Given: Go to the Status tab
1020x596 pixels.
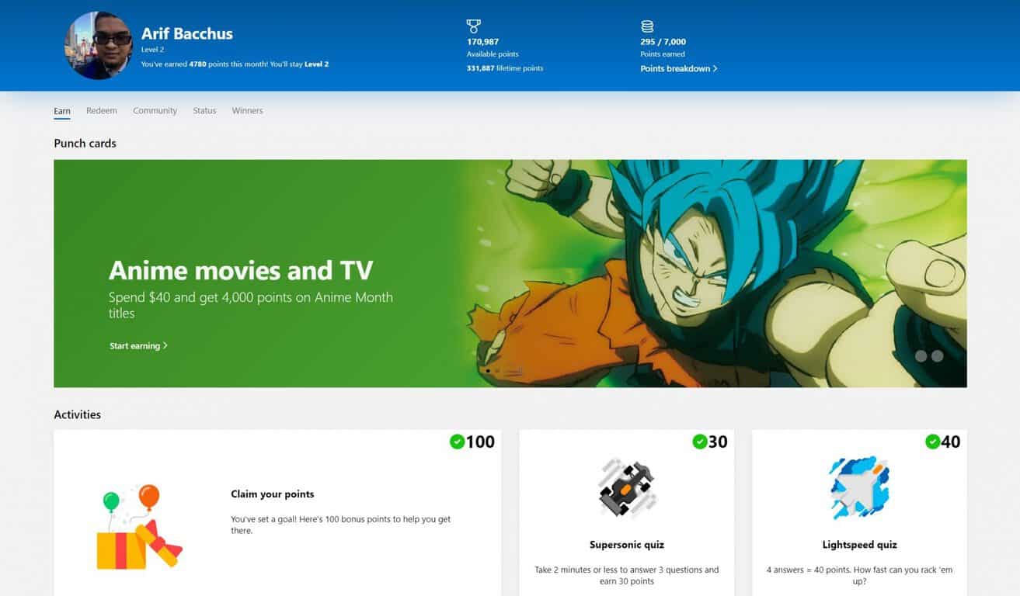Looking at the screenshot, I should (204, 111).
